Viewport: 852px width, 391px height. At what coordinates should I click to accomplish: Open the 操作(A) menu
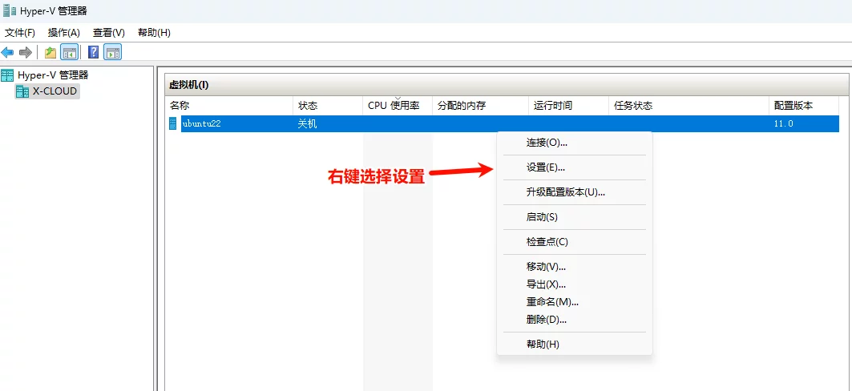point(64,33)
